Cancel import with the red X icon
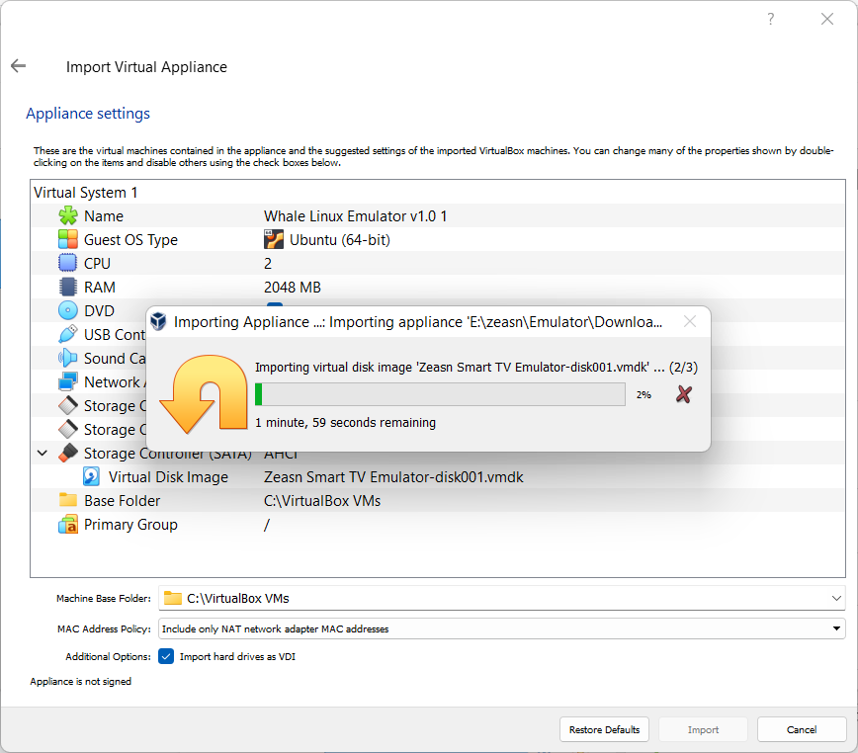Screen dimensions: 858x753 [683, 394]
